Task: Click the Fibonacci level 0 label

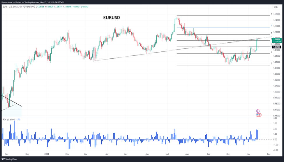Action: (x=271, y=63)
